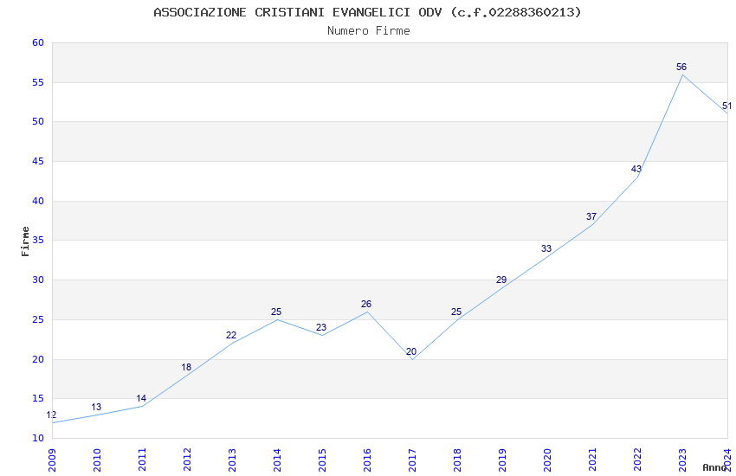This screenshot has height=476, width=736.
Task: Click the data label 14
Action: coord(141,399)
